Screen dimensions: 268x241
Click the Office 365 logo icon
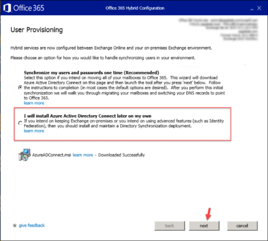[x=7, y=8]
